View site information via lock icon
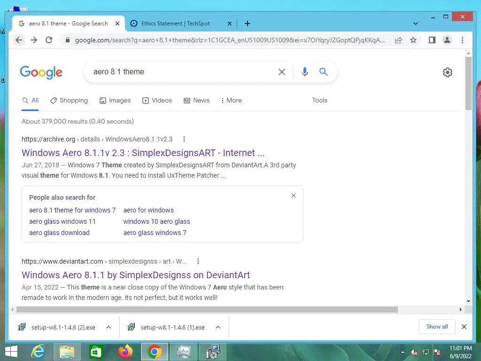481x361 pixels. click(x=68, y=40)
